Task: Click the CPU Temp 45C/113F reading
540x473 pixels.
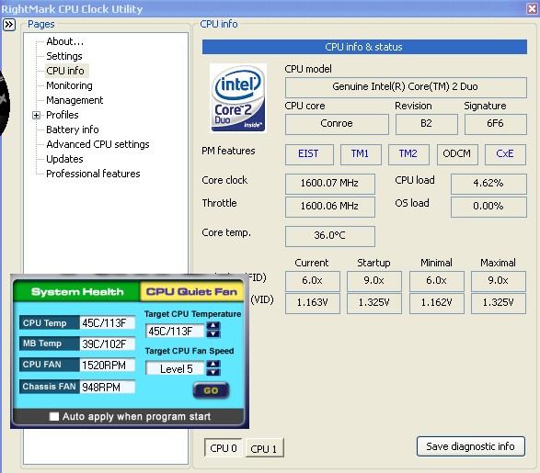Action: coord(108,322)
